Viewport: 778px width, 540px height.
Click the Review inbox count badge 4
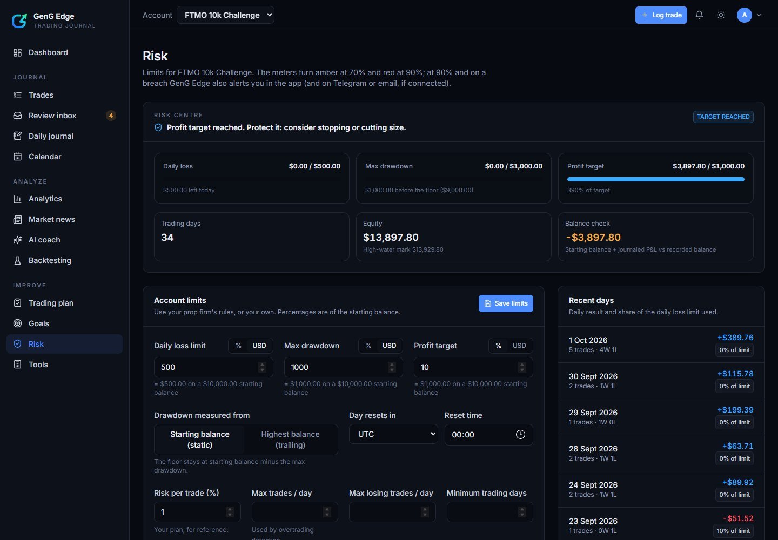pos(111,116)
